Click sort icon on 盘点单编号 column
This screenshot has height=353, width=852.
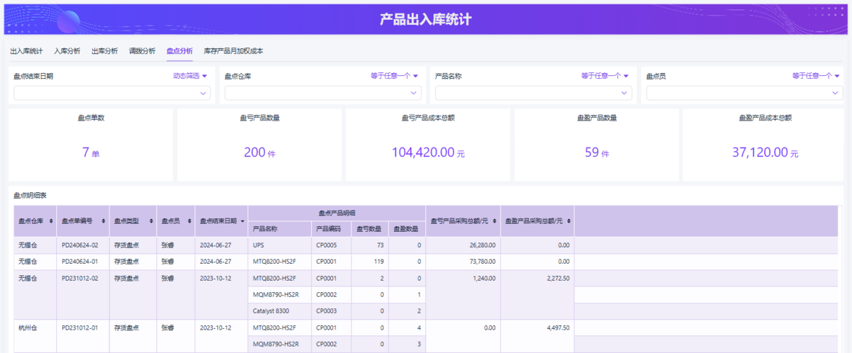(x=104, y=221)
